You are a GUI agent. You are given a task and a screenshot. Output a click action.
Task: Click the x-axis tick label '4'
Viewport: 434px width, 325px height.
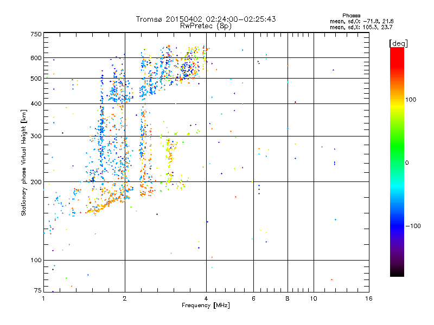[x=206, y=298]
